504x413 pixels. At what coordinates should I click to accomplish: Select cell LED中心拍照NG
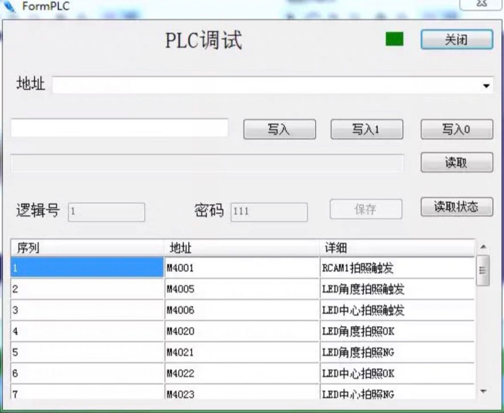397,392
